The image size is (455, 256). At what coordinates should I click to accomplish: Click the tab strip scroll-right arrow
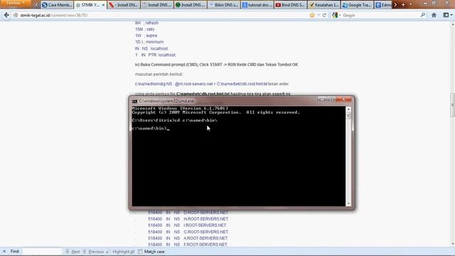pyautogui.click(x=395, y=5)
